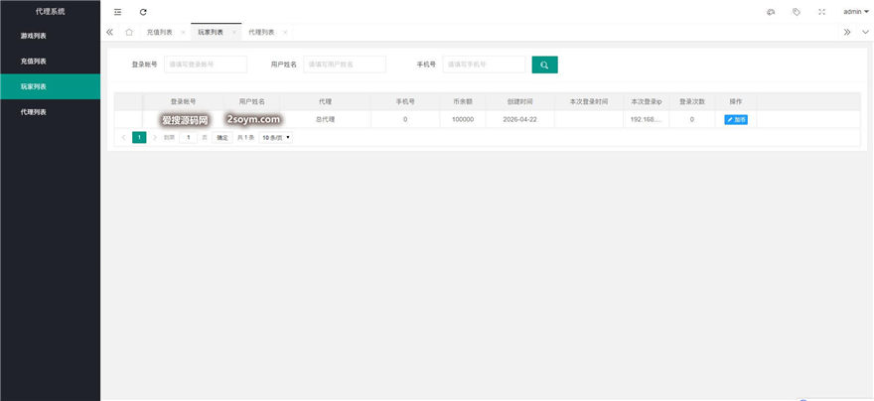Go to home tab via house icon
The width and height of the screenshot is (874, 401).
coord(129,32)
